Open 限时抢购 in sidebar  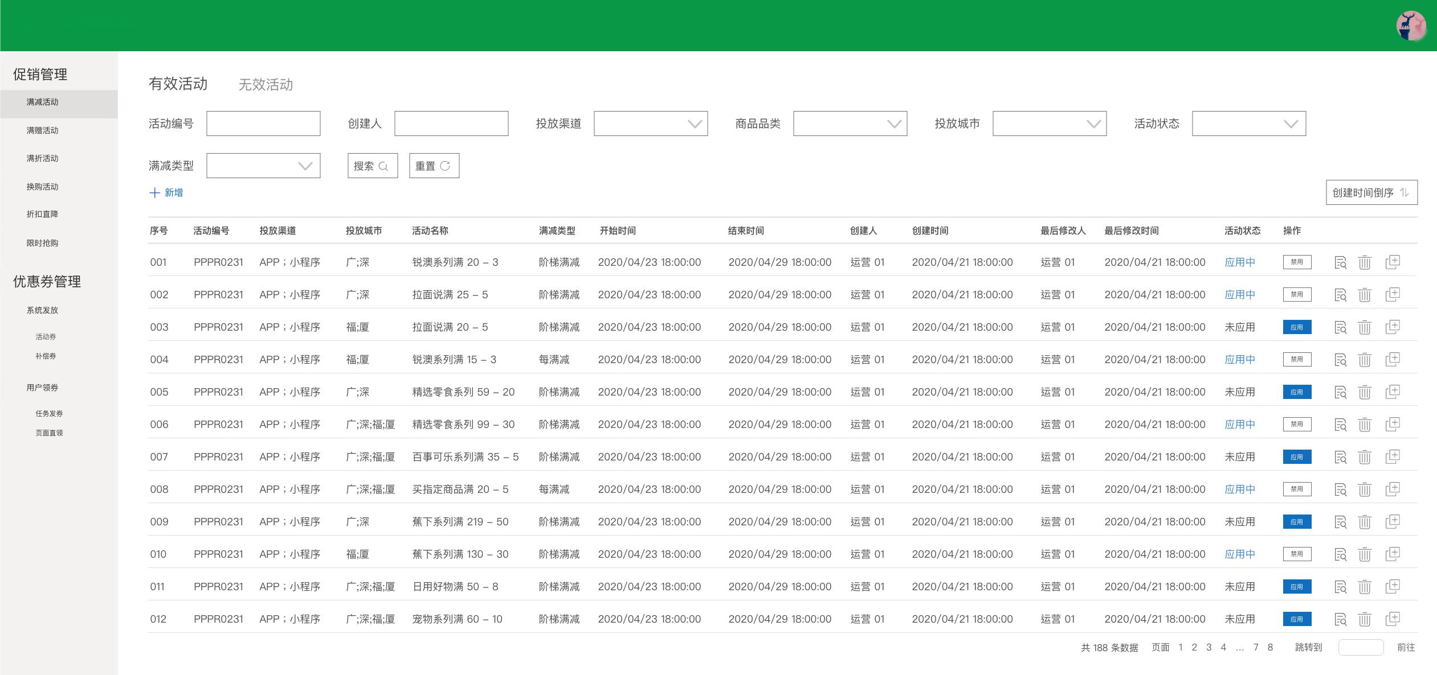coord(42,243)
